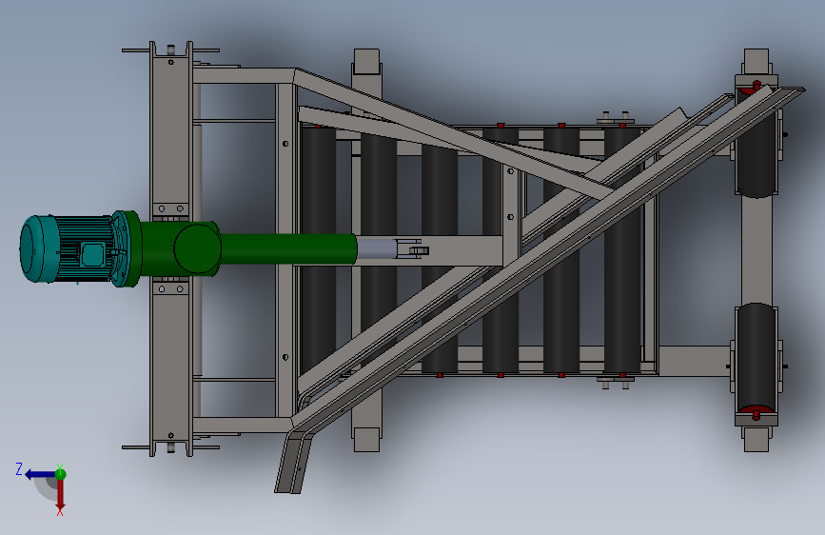Select the bent chute end at bottom

pyautogui.click(x=293, y=462)
